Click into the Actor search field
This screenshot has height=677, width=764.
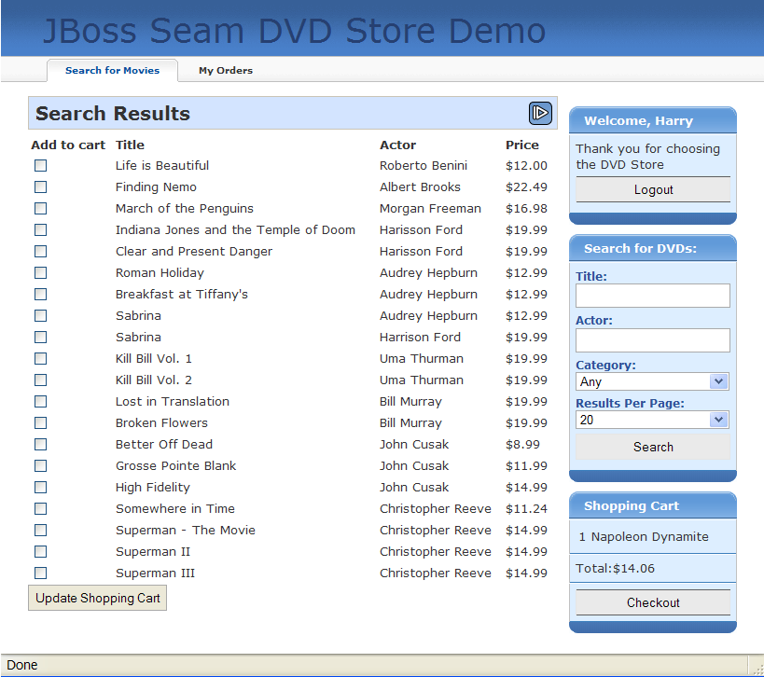pyautogui.click(x=652, y=339)
